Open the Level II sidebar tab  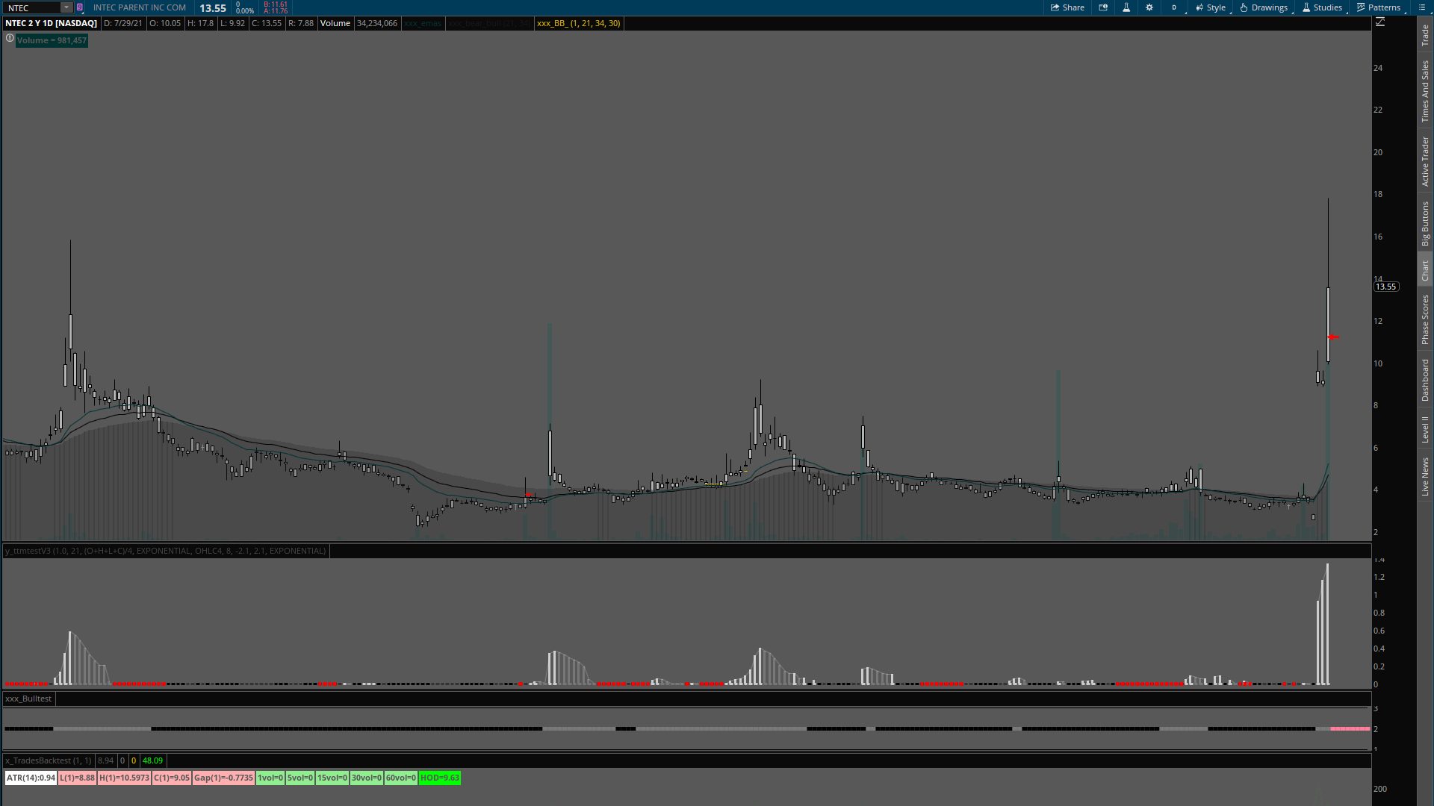[x=1425, y=429]
